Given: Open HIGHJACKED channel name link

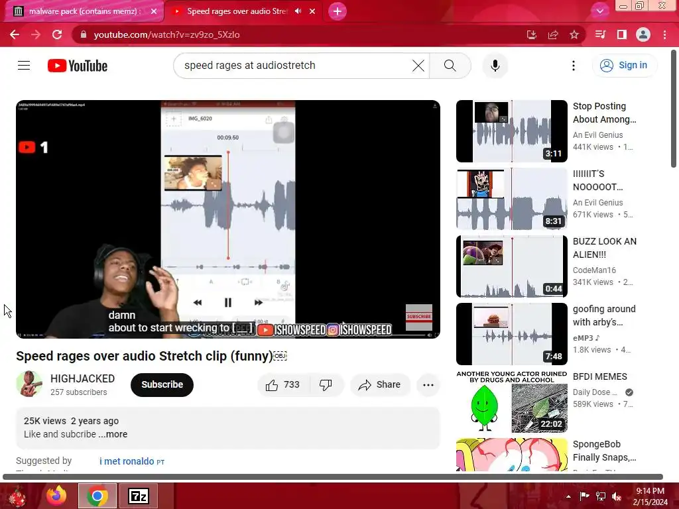Looking at the screenshot, I should coord(82,378).
